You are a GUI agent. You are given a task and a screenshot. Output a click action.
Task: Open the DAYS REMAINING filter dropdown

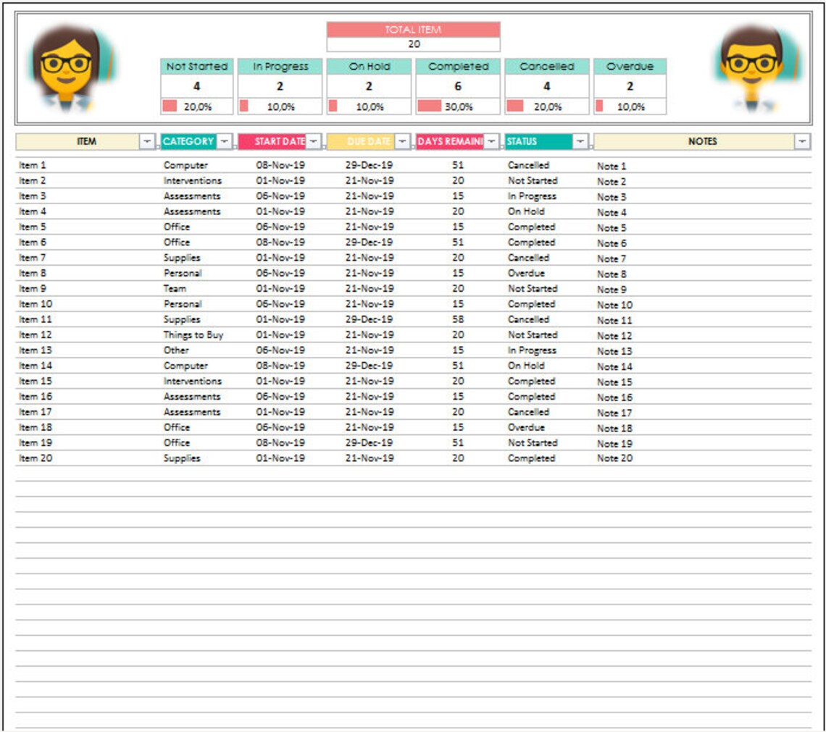[x=490, y=141]
